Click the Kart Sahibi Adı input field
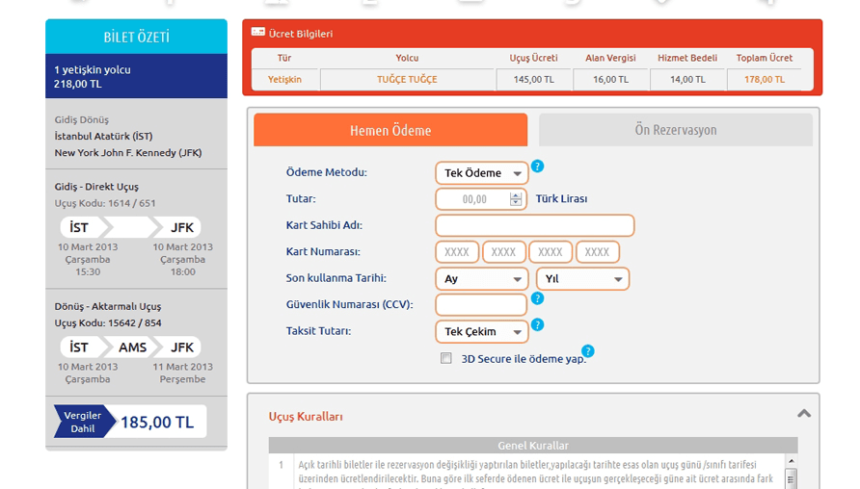 (534, 226)
